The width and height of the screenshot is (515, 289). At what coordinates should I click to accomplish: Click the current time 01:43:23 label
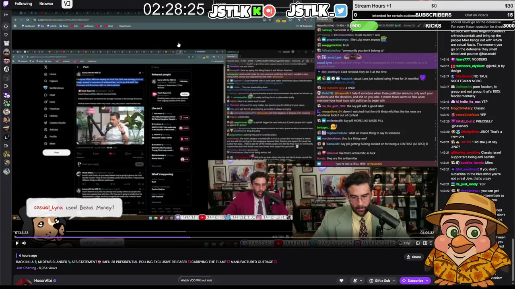[x=22, y=233]
